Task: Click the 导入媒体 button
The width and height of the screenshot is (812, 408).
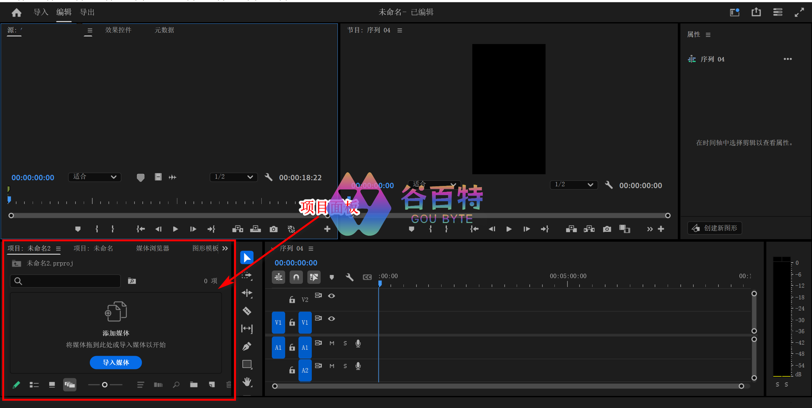Action: click(116, 362)
